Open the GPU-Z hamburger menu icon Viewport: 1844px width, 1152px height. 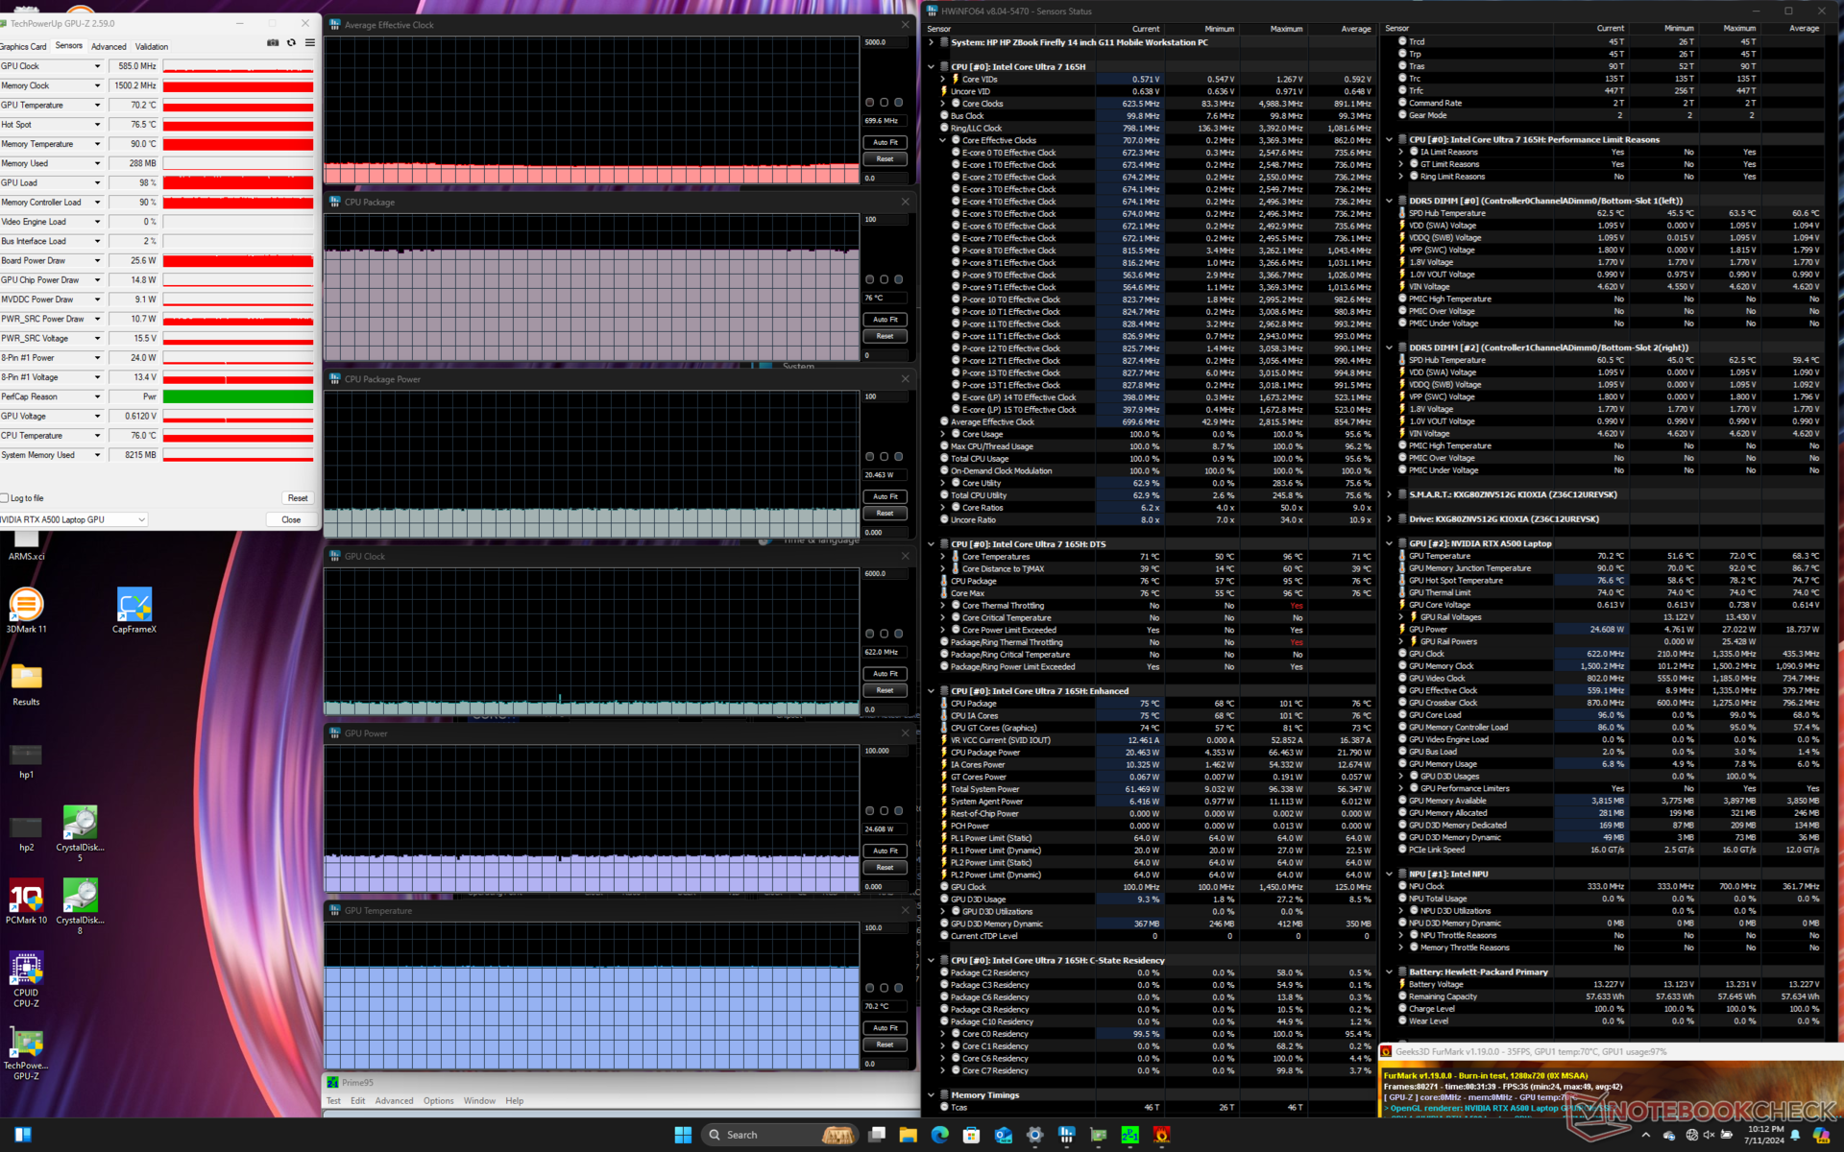point(309,43)
